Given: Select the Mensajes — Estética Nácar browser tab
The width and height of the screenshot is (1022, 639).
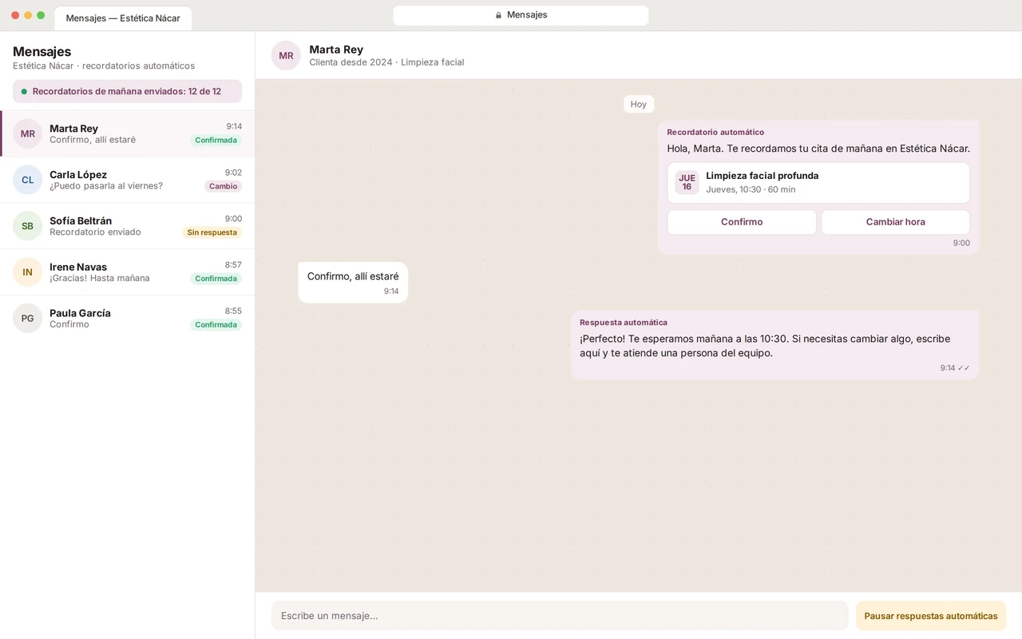Looking at the screenshot, I should coord(123,18).
